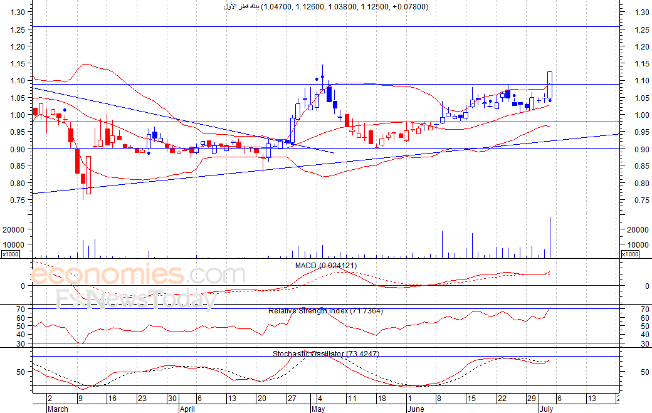This screenshot has height=413, width=652.
Task: Click the March month label on time axis
Action: 58,409
